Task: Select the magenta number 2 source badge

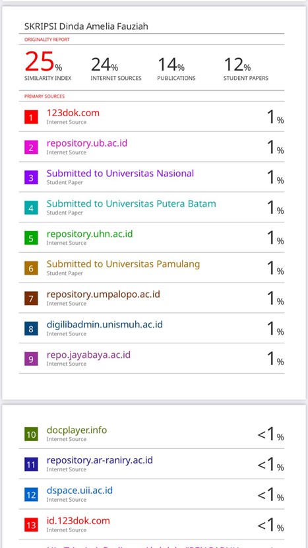Action: tap(31, 147)
